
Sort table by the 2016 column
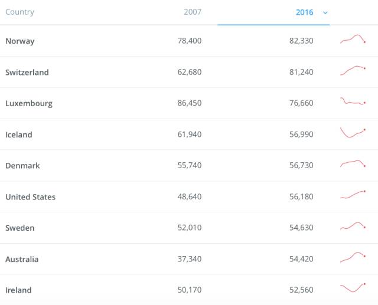tap(304, 12)
